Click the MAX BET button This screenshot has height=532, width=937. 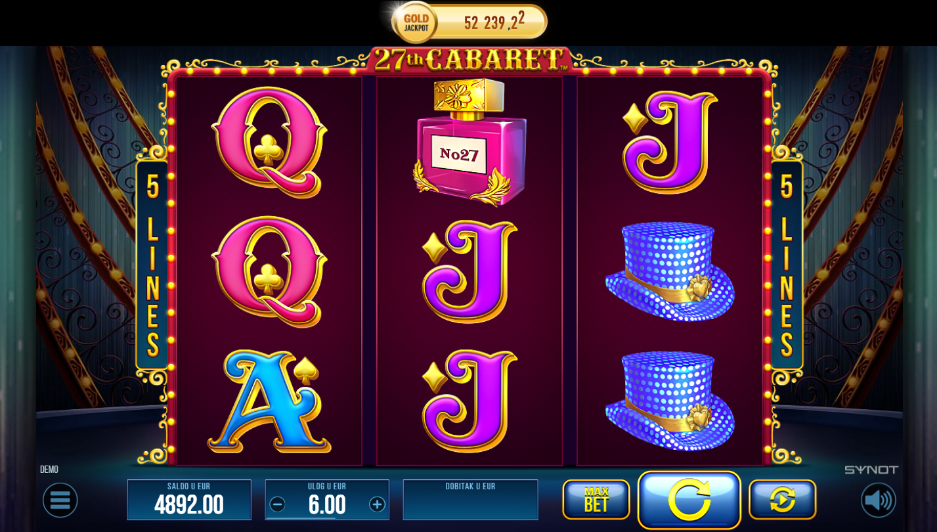tap(596, 500)
